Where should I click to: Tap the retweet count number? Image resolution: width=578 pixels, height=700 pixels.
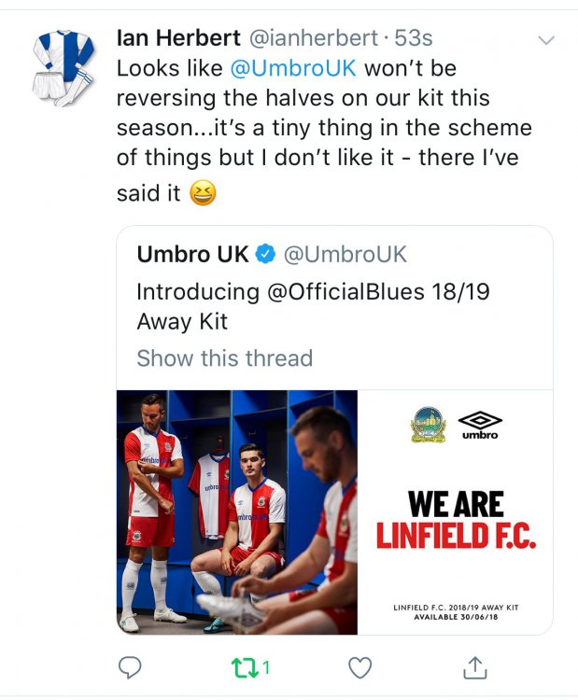(x=266, y=666)
